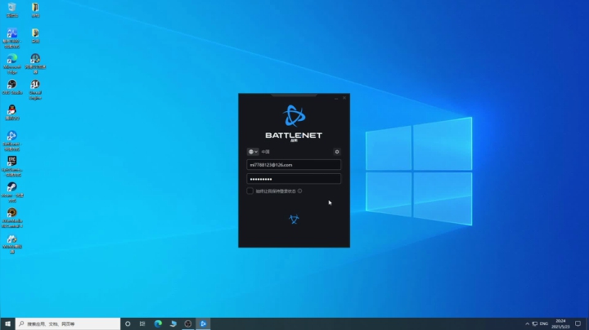Click the email address input field
This screenshot has width=589, height=330.
click(x=294, y=165)
